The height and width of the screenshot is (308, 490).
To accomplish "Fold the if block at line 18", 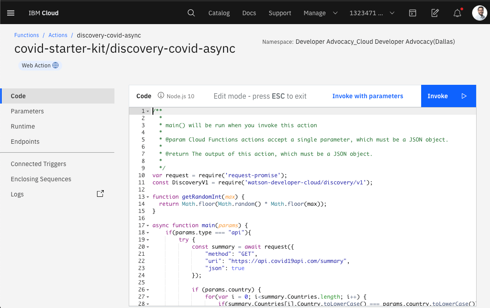I will point(148,233).
